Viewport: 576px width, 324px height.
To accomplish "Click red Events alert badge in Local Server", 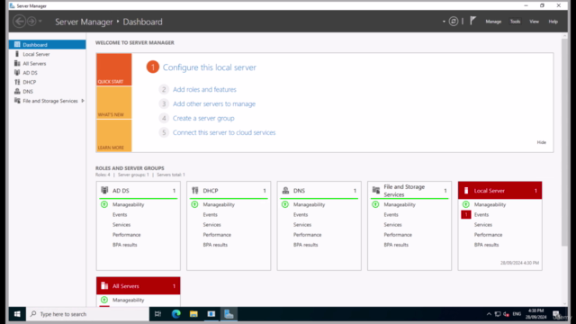I will (x=466, y=214).
